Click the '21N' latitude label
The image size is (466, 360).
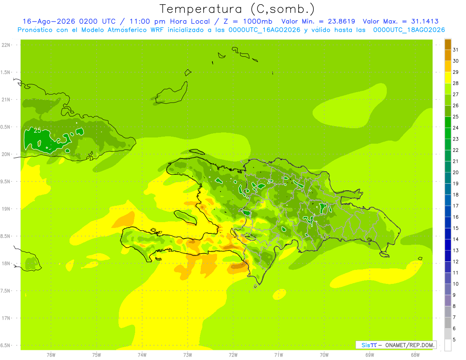6,100
